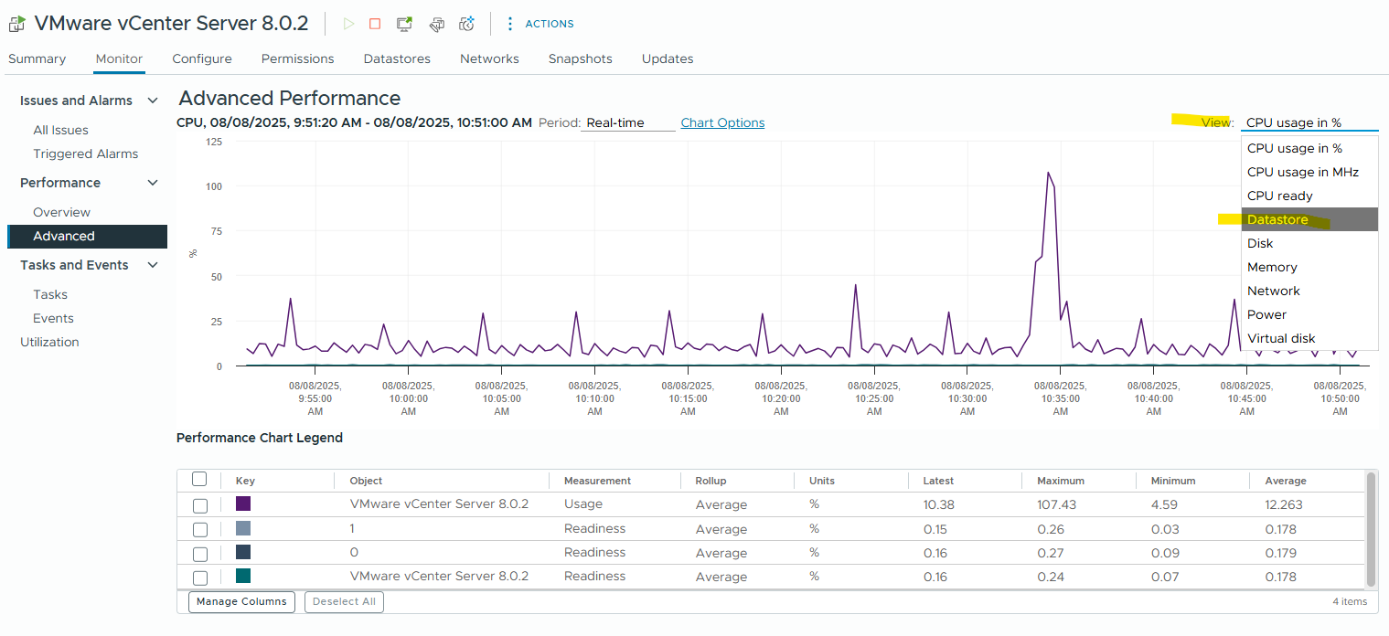1389x636 pixels.
Task: Select Advanced in the sidebar
Action: [x=88, y=236]
